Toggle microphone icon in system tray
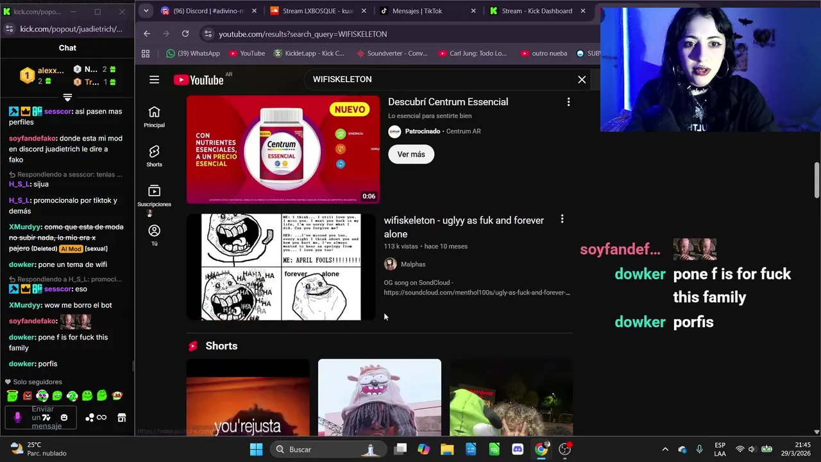Image resolution: width=821 pixels, height=462 pixels. click(x=699, y=449)
